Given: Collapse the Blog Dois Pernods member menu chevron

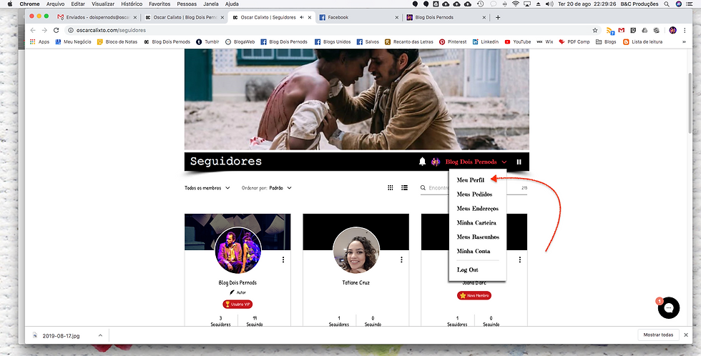Looking at the screenshot, I should pyautogui.click(x=504, y=162).
